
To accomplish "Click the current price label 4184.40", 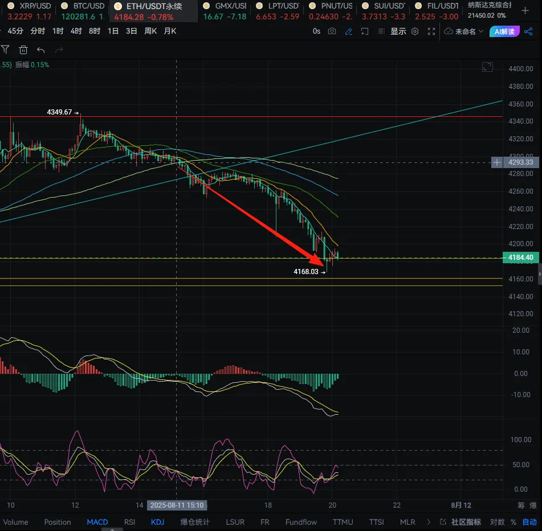I will coord(520,258).
